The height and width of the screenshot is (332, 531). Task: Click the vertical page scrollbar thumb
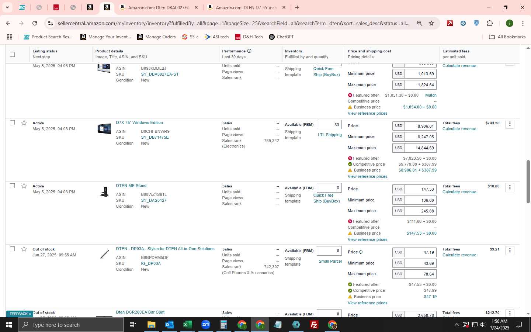point(528,181)
